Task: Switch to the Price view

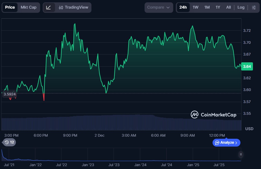Action: (x=10, y=7)
